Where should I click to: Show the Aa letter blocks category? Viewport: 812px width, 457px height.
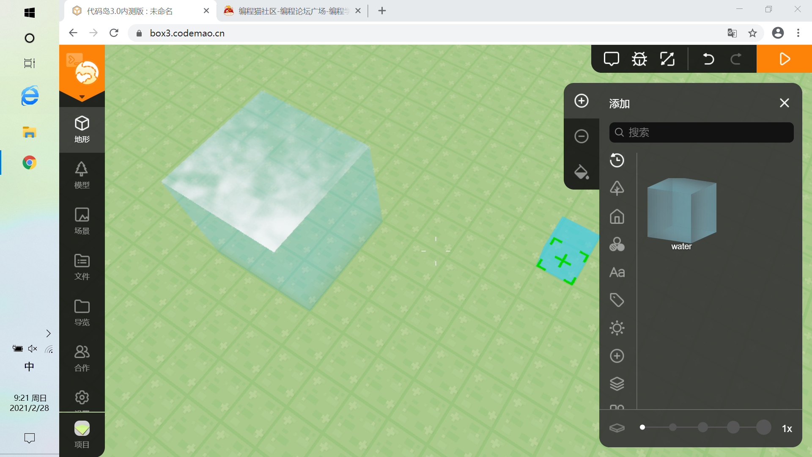tap(617, 272)
